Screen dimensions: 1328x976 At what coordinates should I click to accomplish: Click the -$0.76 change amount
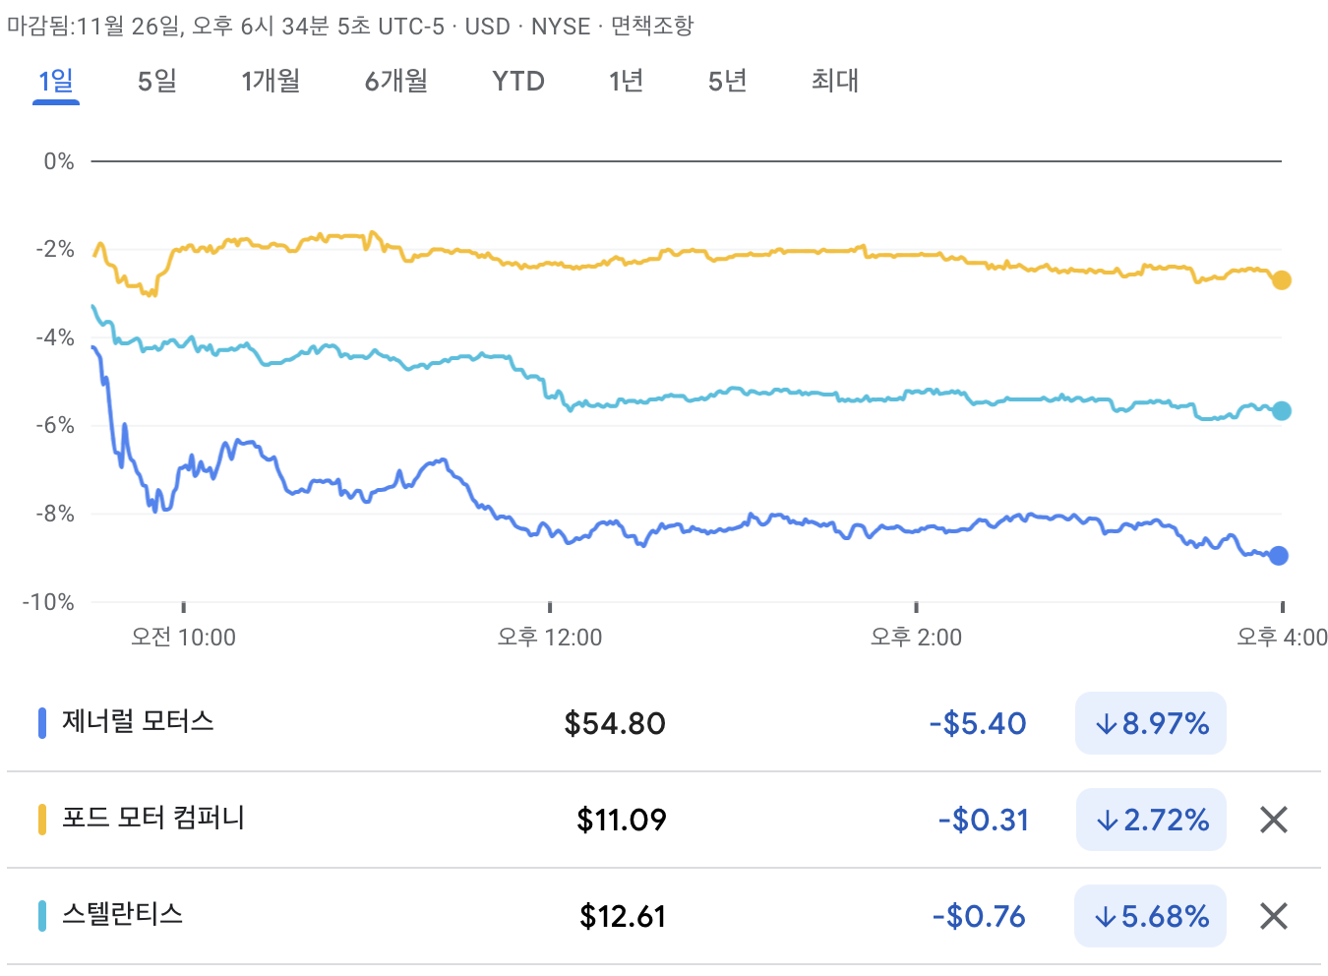(980, 916)
